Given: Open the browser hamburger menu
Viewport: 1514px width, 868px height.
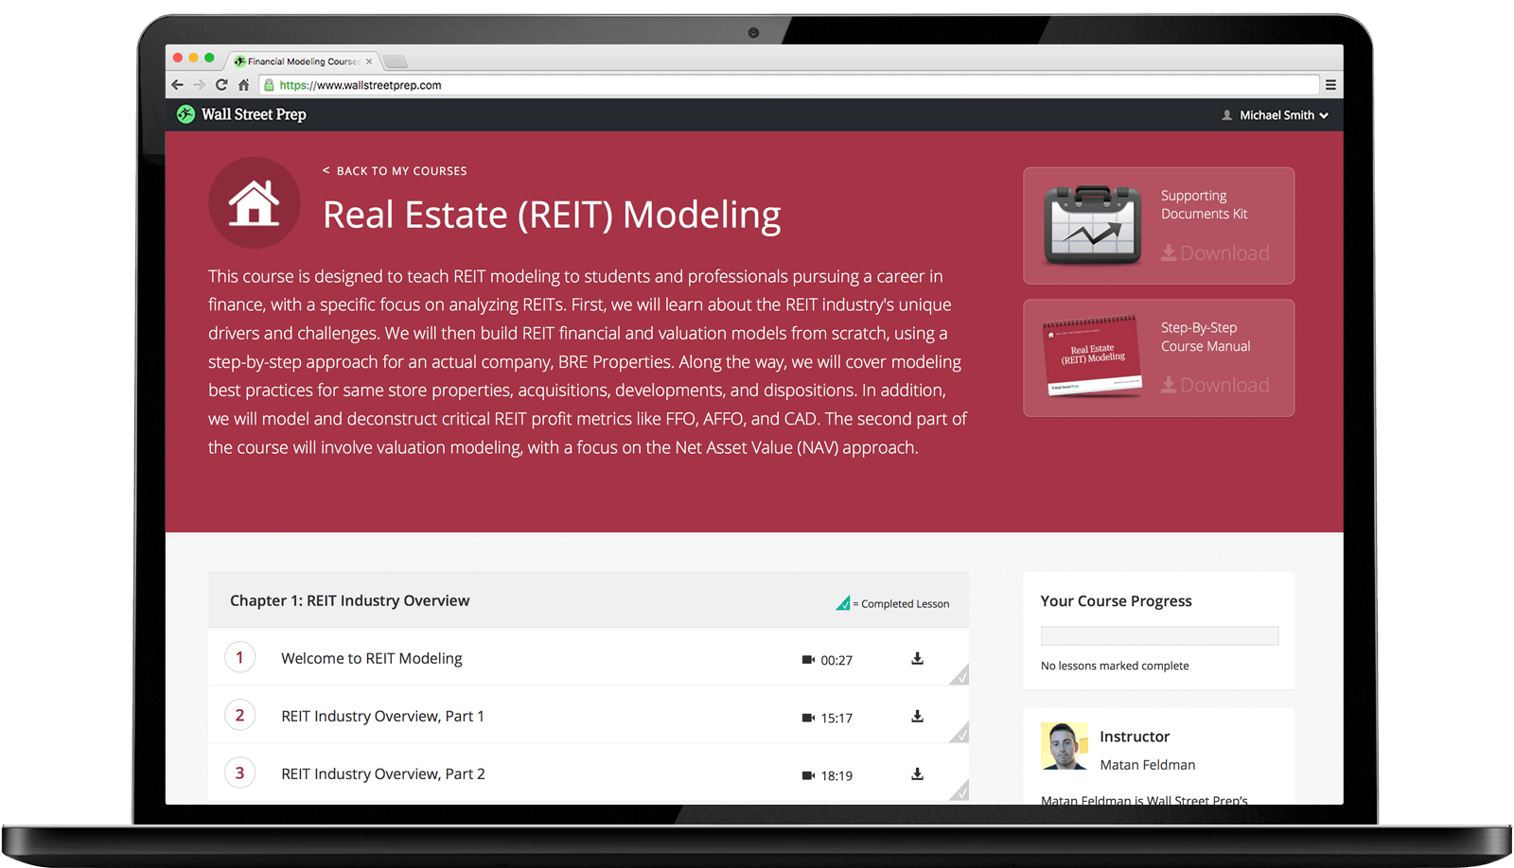Looking at the screenshot, I should tap(1330, 85).
